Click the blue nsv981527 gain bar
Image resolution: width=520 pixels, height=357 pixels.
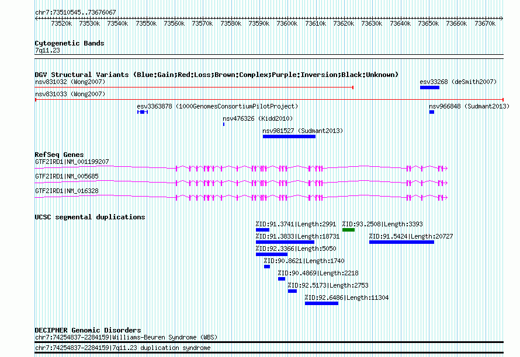289,136
